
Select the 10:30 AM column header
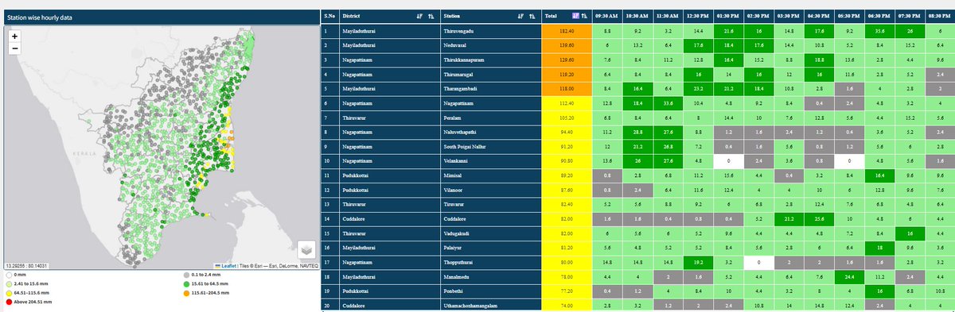[x=637, y=16]
